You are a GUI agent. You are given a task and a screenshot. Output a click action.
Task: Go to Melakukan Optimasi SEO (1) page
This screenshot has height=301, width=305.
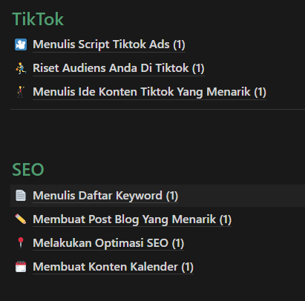point(108,243)
